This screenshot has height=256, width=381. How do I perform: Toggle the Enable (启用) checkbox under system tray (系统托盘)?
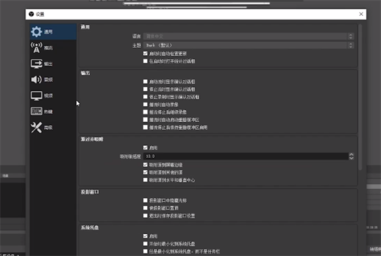coord(145,236)
